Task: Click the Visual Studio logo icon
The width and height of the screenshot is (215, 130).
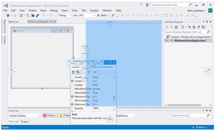Action: click(x=6, y=6)
